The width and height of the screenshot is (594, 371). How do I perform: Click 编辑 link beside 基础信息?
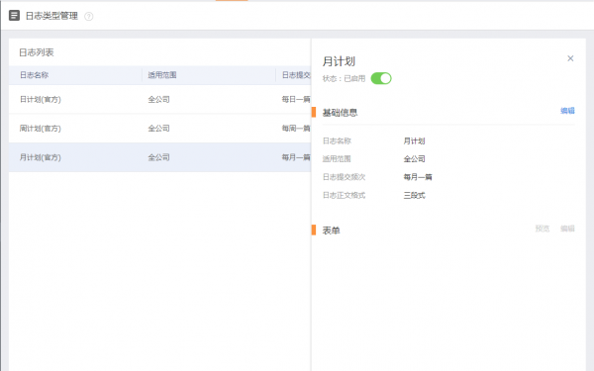pyautogui.click(x=567, y=111)
